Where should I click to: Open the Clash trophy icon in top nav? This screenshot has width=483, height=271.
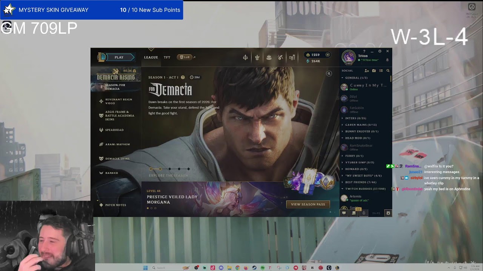coord(257,57)
